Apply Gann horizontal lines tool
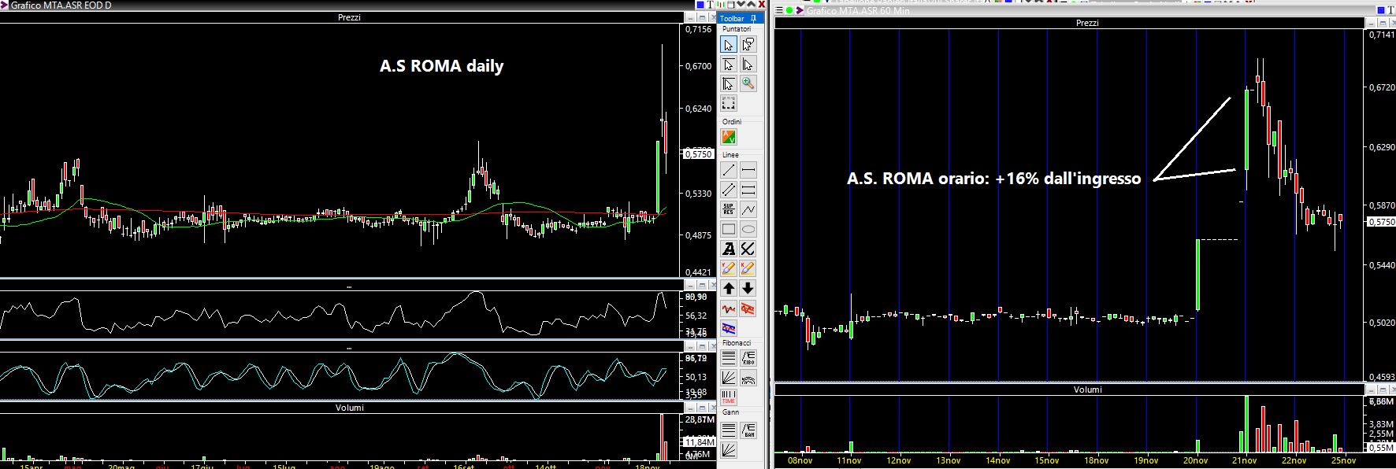 [729, 430]
